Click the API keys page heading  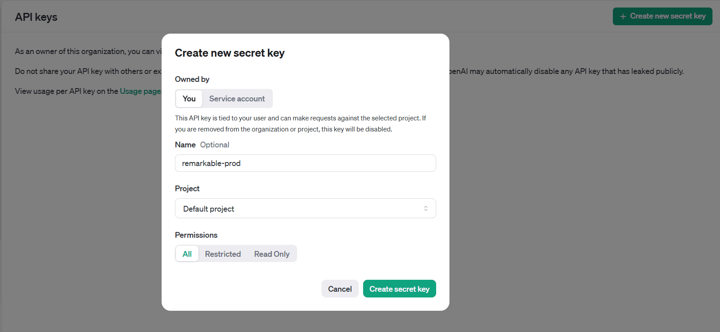[x=36, y=17]
